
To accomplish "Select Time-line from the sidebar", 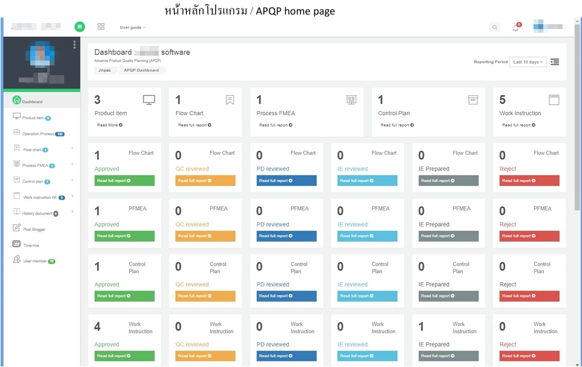I will click(31, 245).
